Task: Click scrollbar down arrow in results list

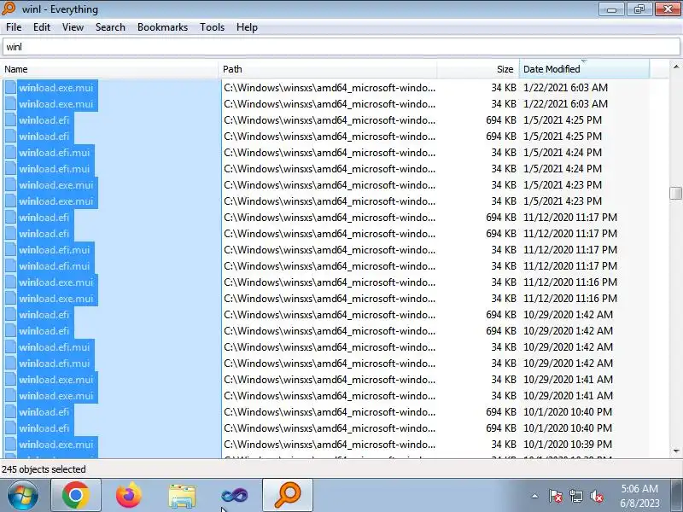Action: pos(675,451)
